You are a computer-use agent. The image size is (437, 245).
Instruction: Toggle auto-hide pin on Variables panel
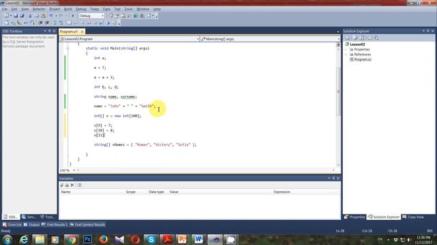tap(333, 178)
